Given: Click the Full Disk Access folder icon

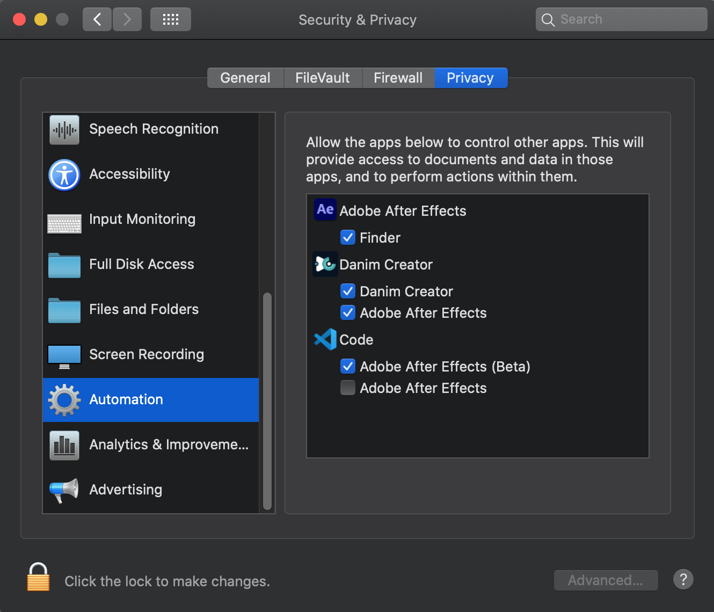Looking at the screenshot, I should pos(64,265).
